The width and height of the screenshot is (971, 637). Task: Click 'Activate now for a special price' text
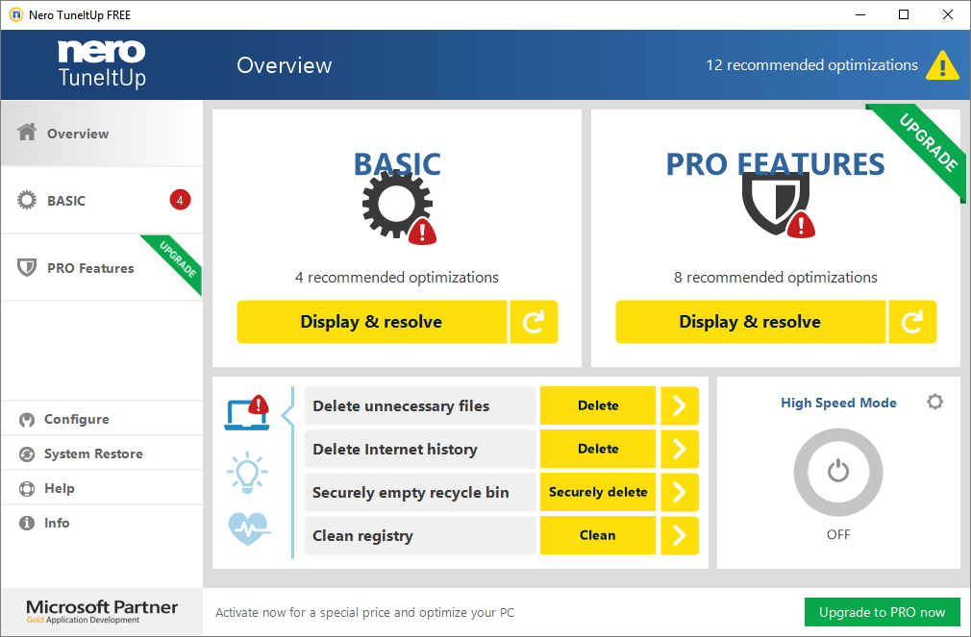(x=364, y=613)
